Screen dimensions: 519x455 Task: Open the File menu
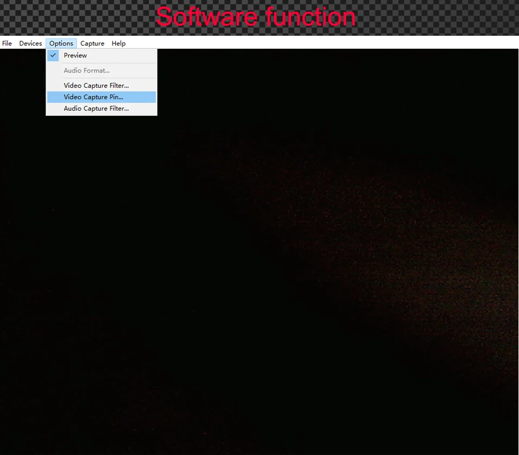click(7, 43)
